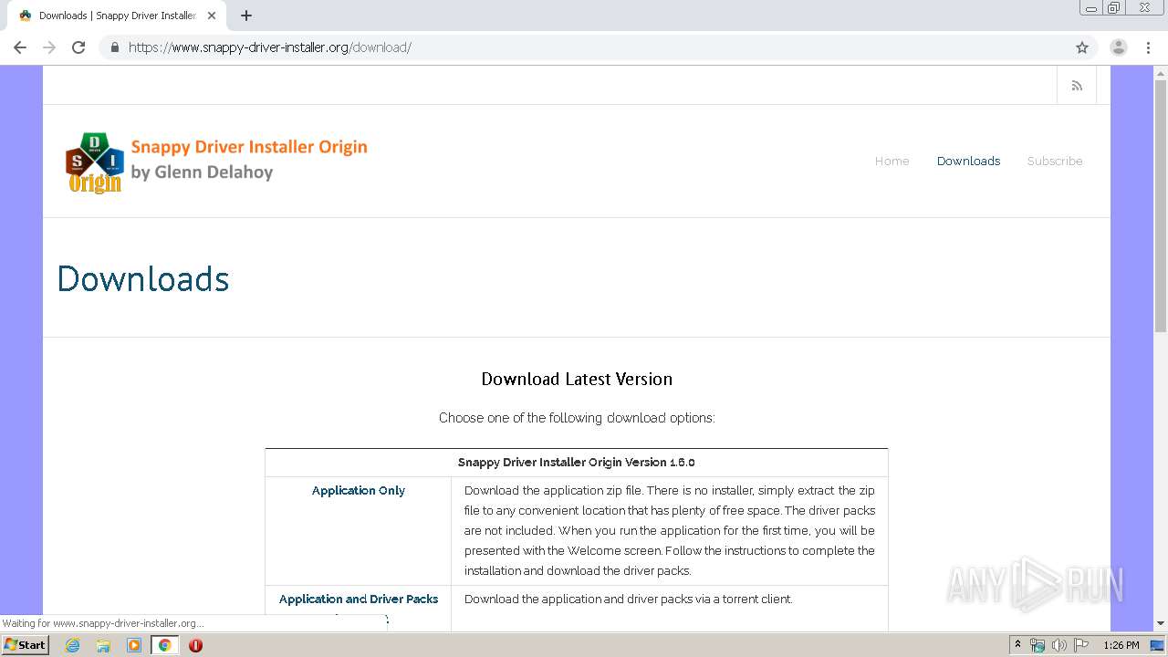This screenshot has height=657, width=1168.
Task: Click the Downloads page heading
Action: (x=143, y=278)
